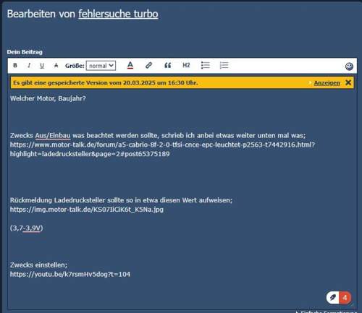Open the text color picker
This screenshot has width=362, height=313.
[x=130, y=65]
